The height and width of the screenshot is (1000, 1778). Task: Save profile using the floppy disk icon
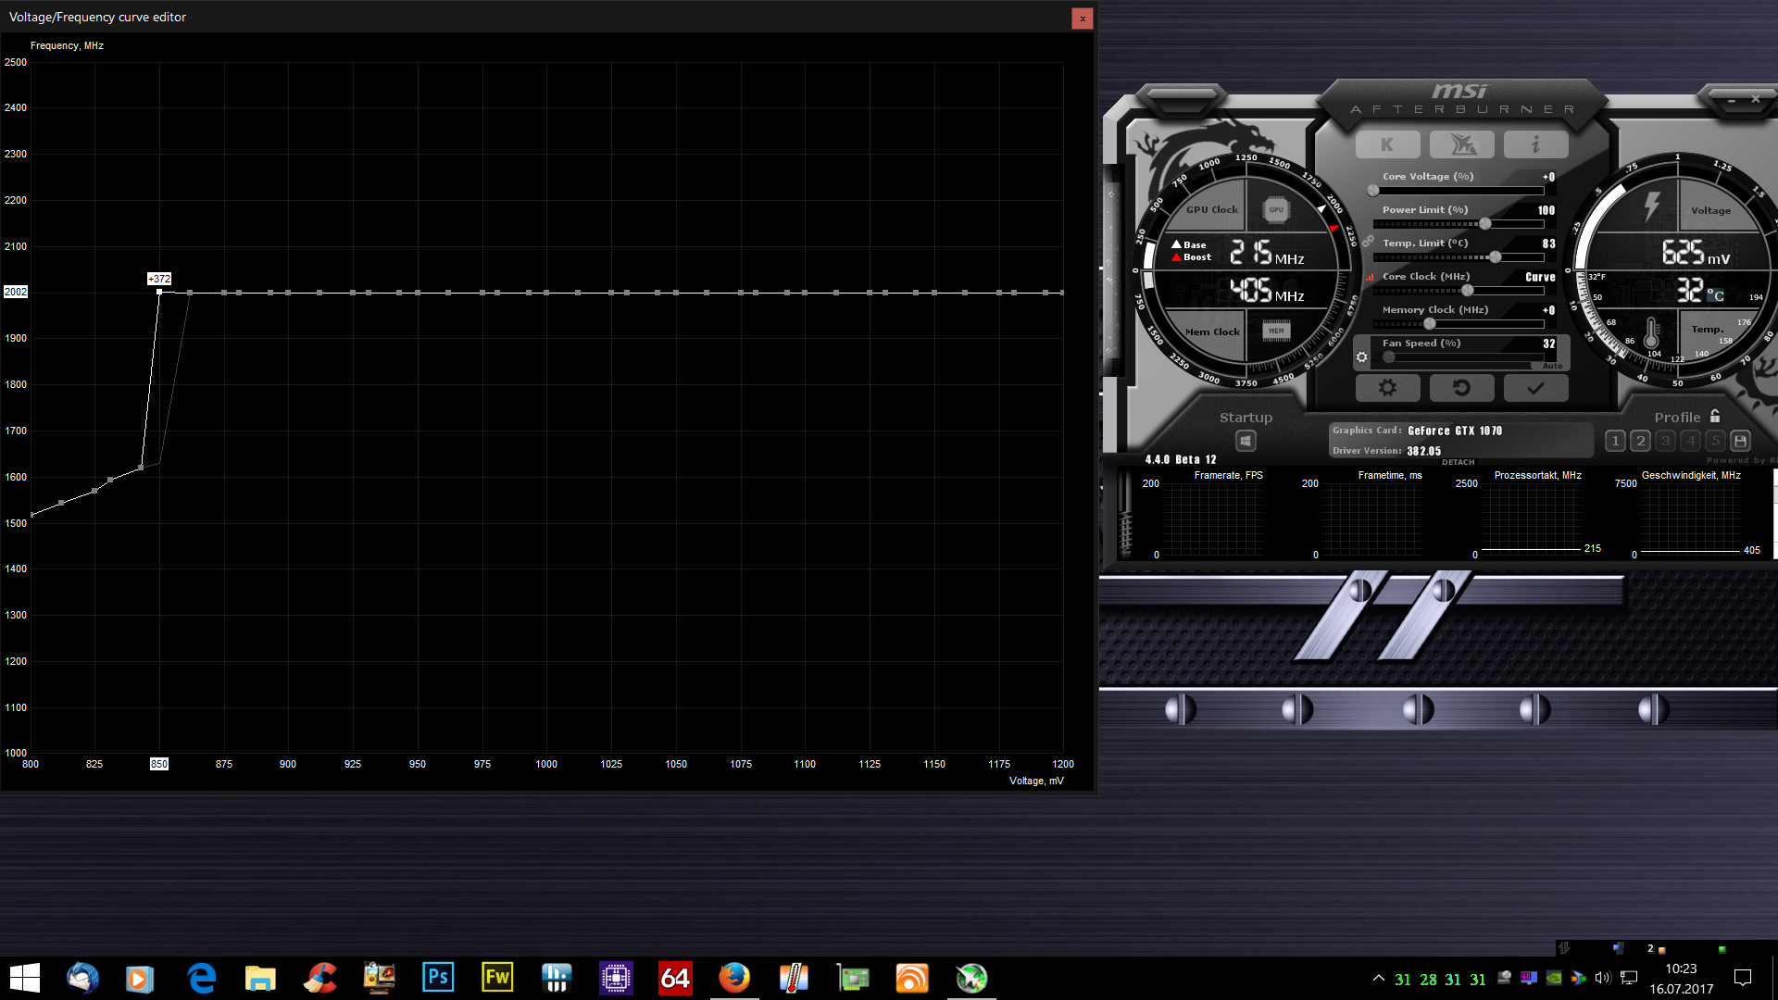pos(1740,441)
